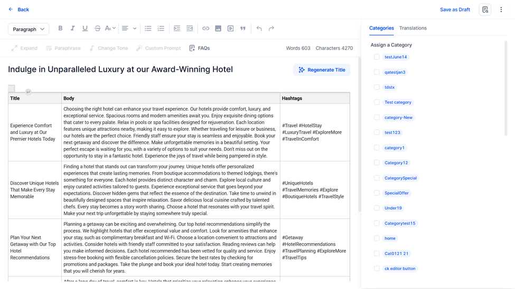
Task: Check the tdstx category
Action: [x=377, y=87]
